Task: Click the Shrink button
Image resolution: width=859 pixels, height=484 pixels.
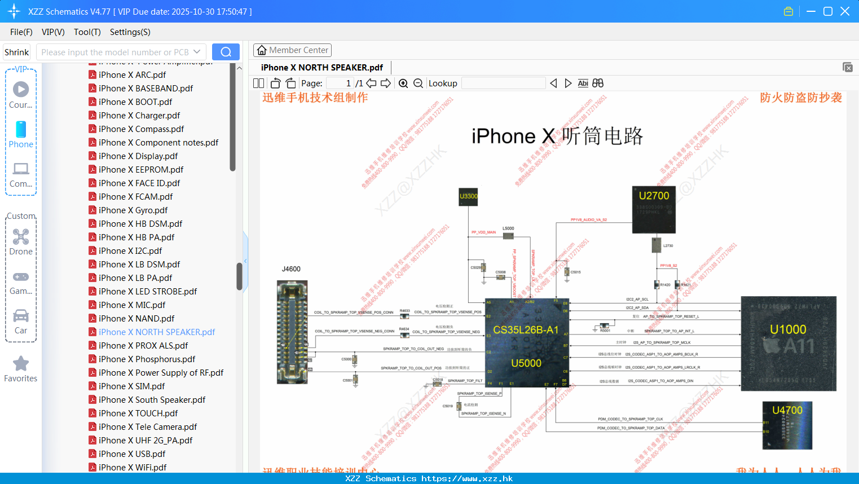Action: pyautogui.click(x=16, y=52)
